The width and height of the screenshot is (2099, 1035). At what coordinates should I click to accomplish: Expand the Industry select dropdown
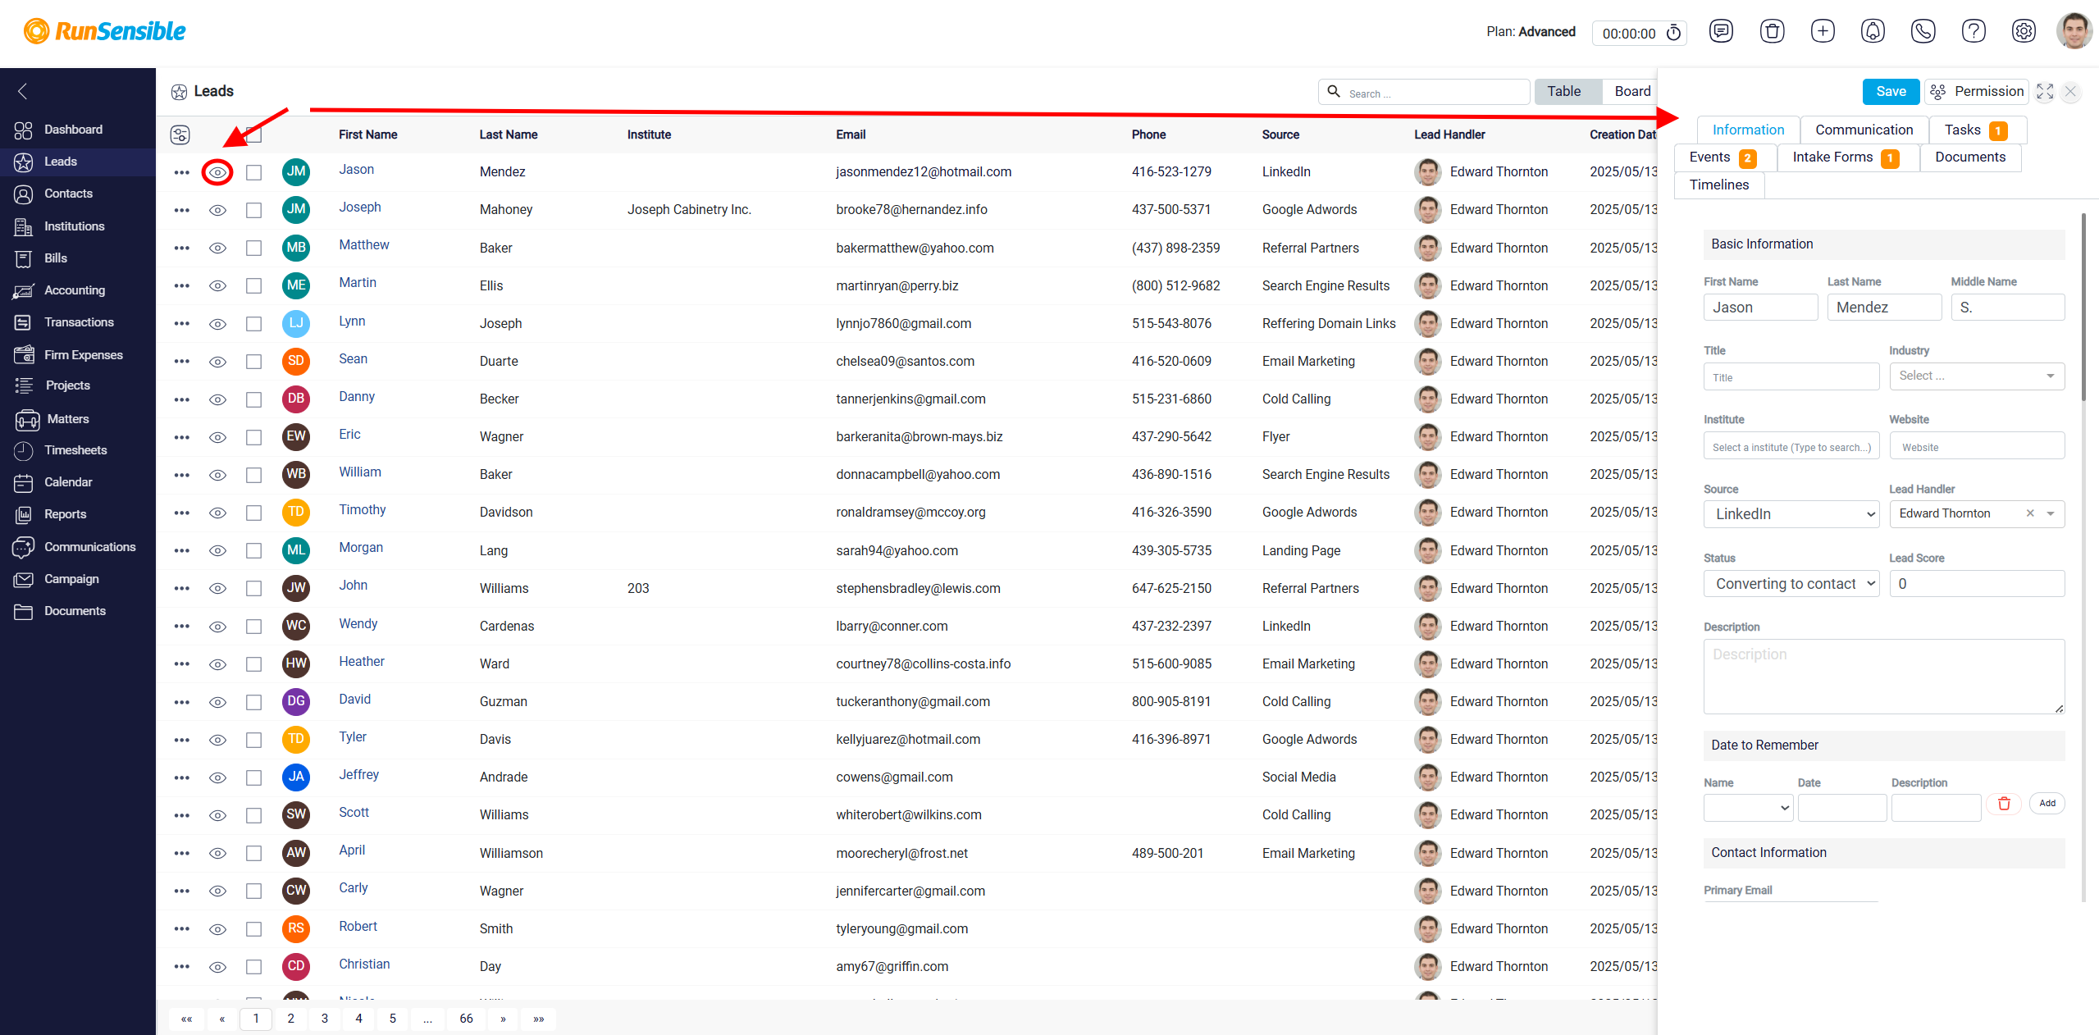point(1977,376)
